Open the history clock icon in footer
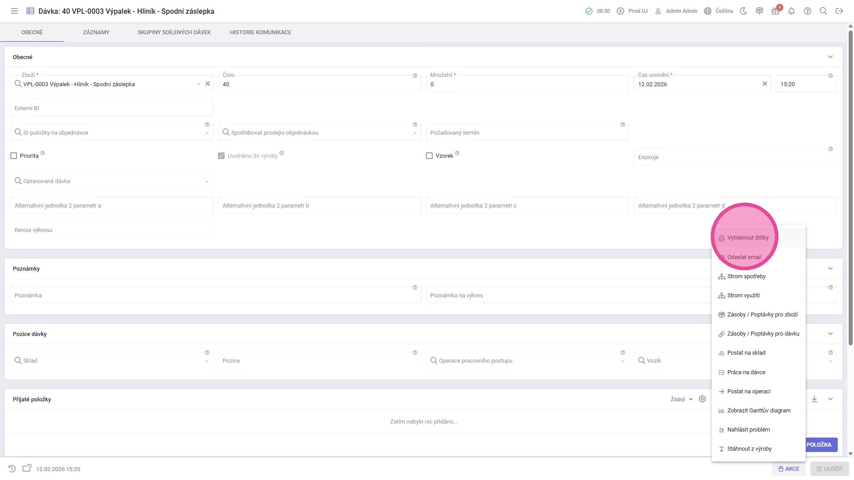This screenshot has height=480, width=854. click(12, 469)
